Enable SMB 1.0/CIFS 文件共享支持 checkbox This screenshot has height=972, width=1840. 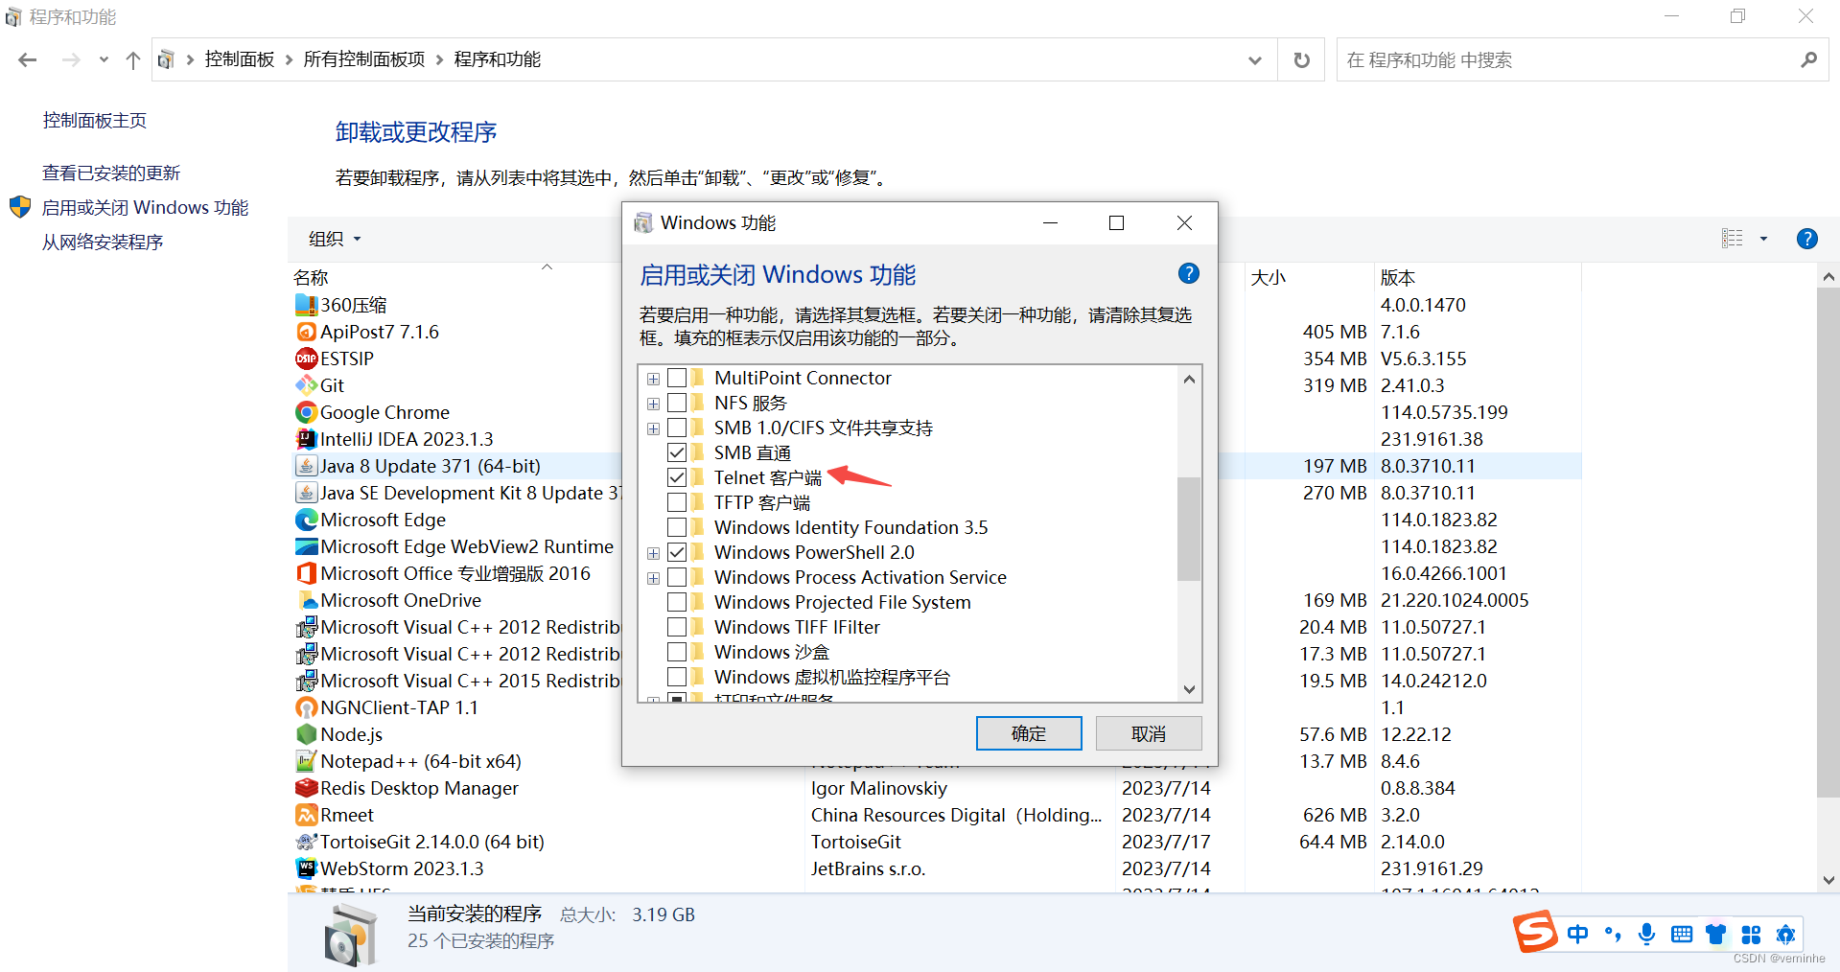coord(677,428)
